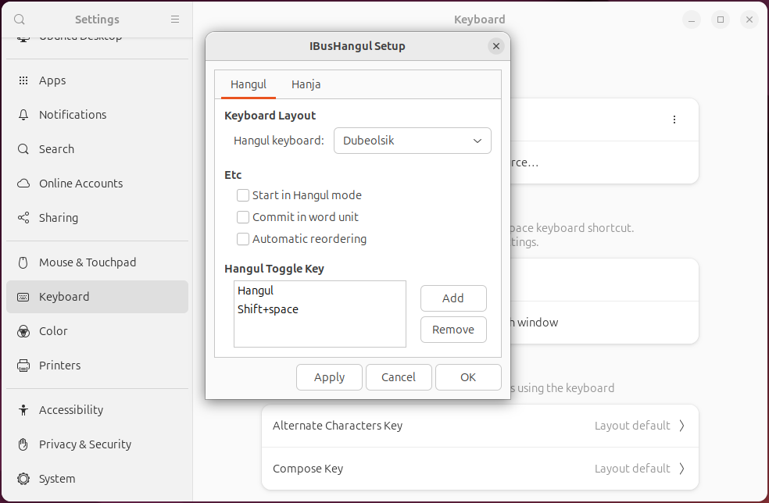Select Shift+space in toggle key list
769x503 pixels.
pos(320,309)
